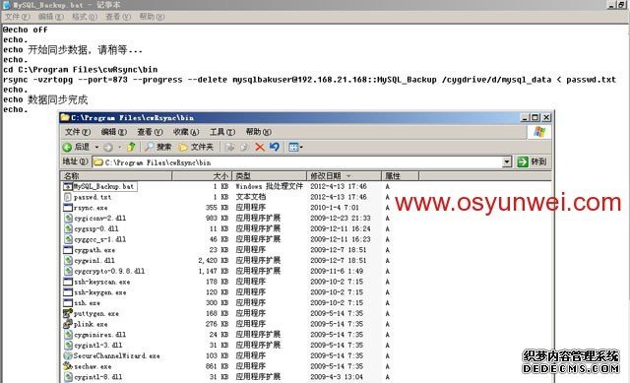This screenshot has width=630, height=383.
Task: Select the puttygen.exe file icon
Action: click(x=68, y=313)
